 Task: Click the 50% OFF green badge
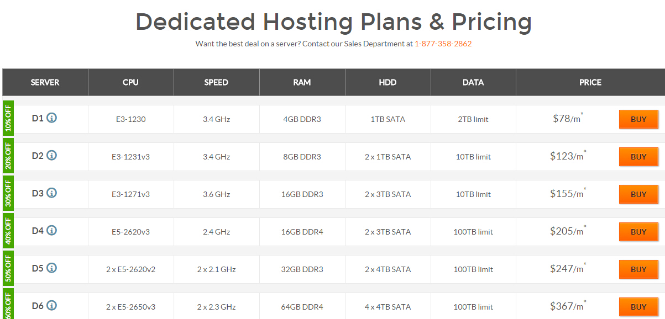pos(8,268)
